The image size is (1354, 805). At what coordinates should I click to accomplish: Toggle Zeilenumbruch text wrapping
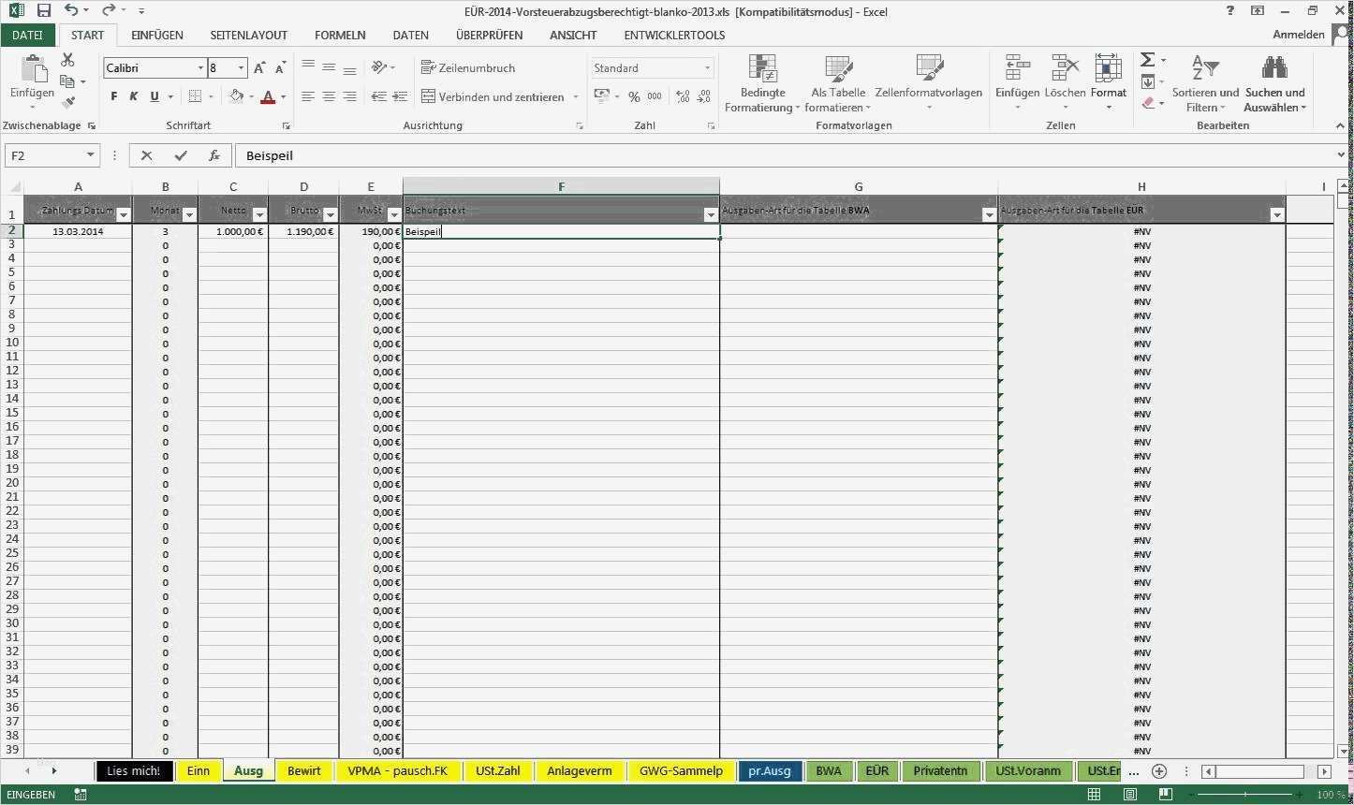tap(468, 67)
